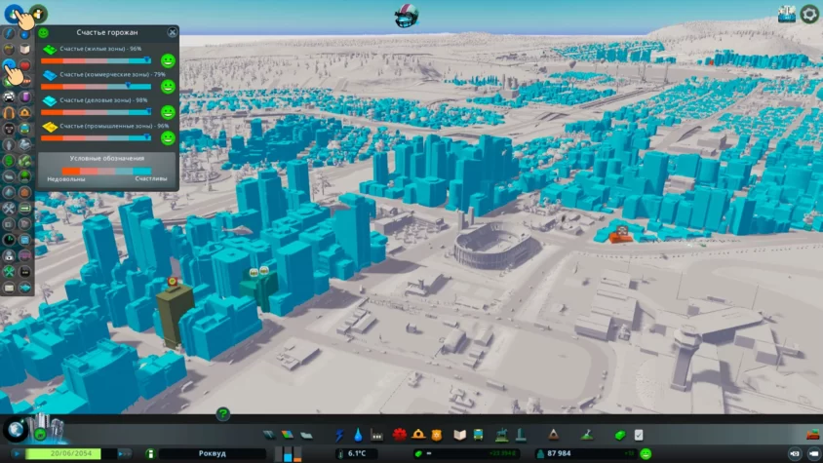Image resolution: width=823 pixels, height=463 pixels.
Task: Select the purple cylinder info view icon
Action: pos(24,97)
